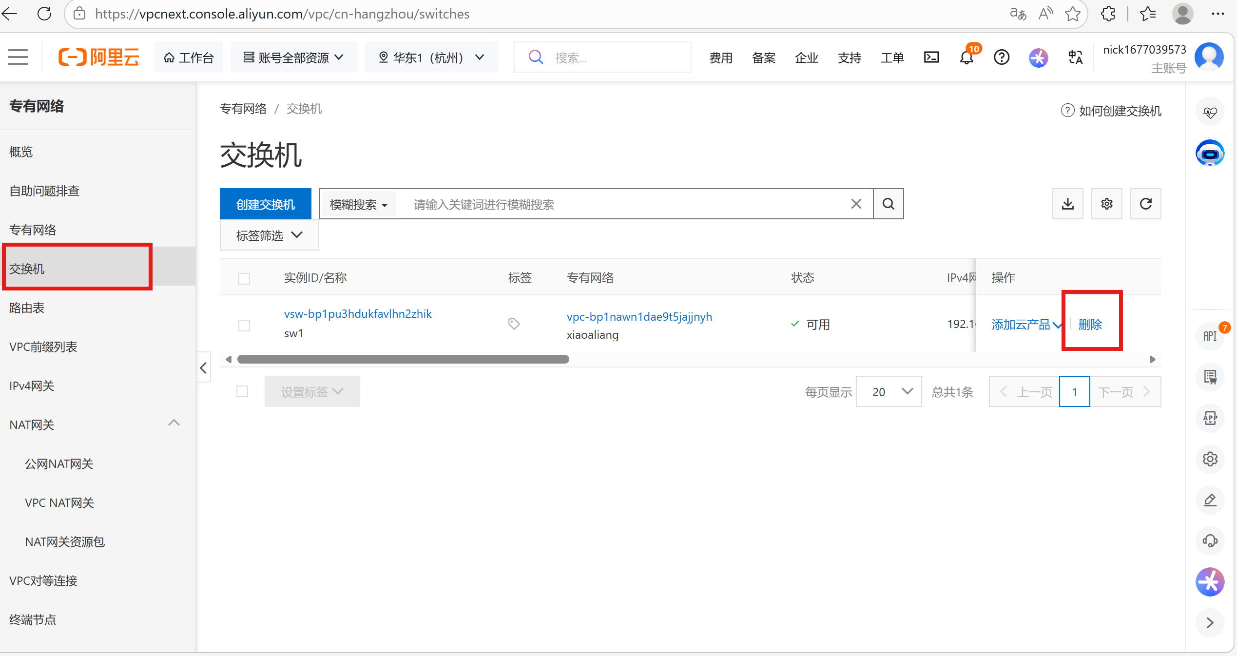Image resolution: width=1237 pixels, height=656 pixels.
Task: Tick the bottom batch-select checkbox
Action: click(242, 391)
